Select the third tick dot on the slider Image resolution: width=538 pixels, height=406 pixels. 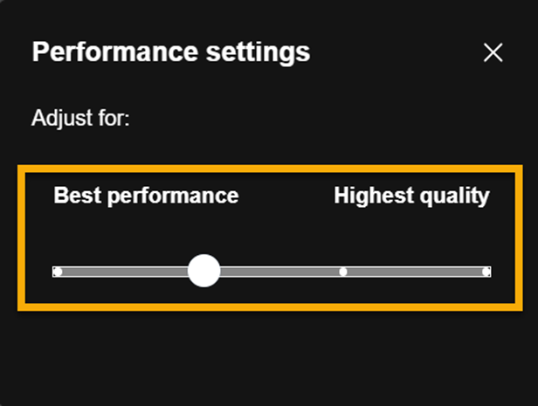(342, 272)
